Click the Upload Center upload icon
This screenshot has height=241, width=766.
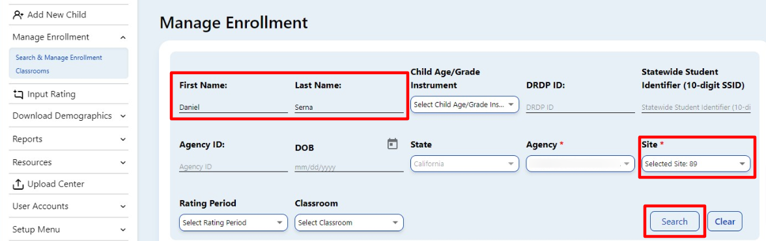tap(18, 184)
